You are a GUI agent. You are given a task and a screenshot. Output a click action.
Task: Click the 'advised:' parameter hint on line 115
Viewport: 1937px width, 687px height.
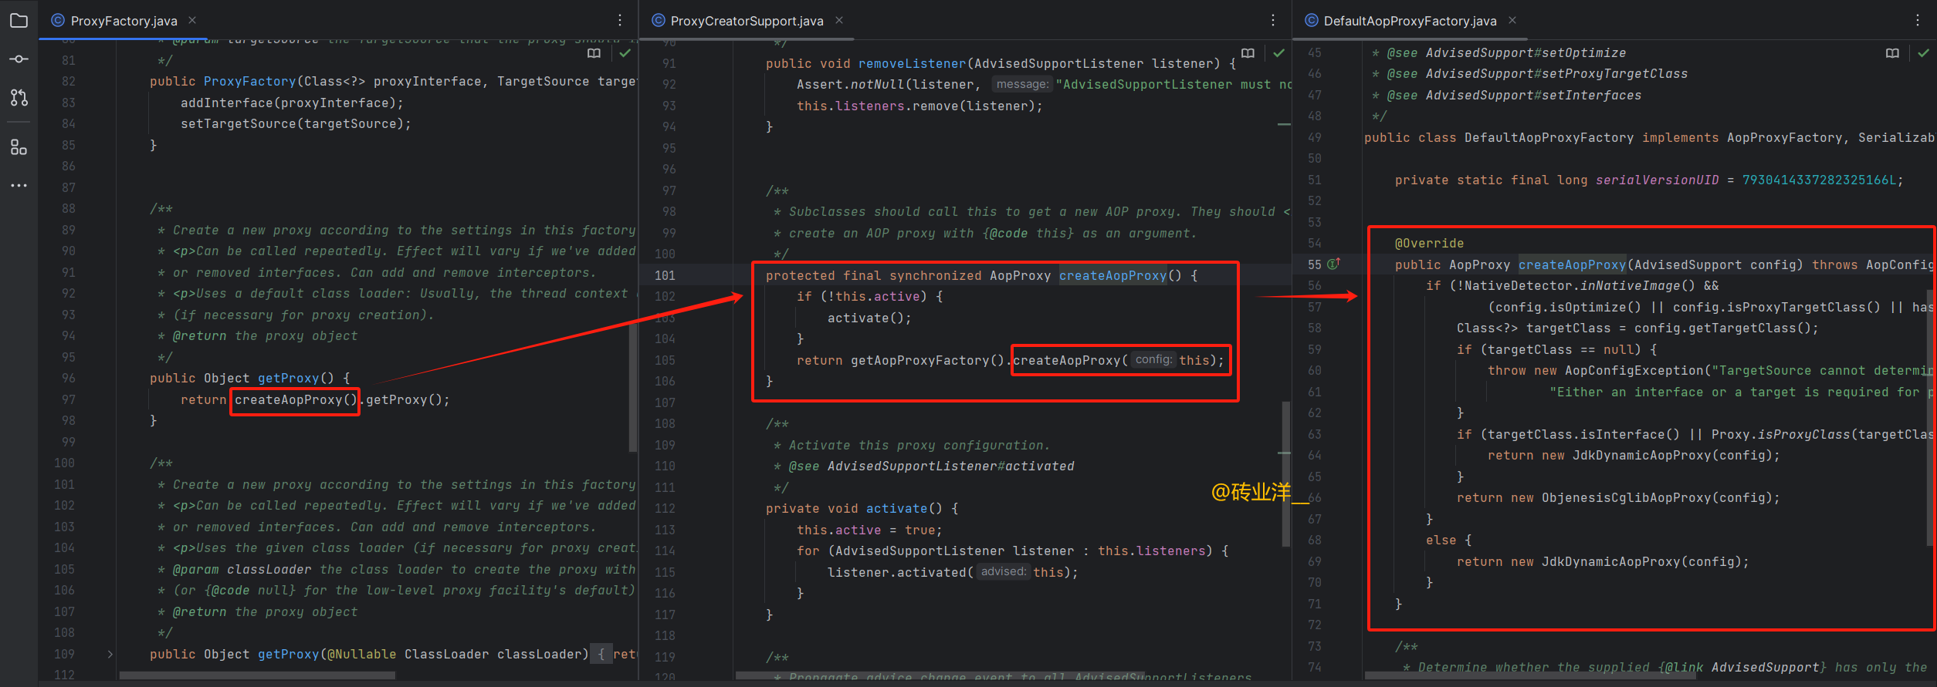click(x=1004, y=572)
